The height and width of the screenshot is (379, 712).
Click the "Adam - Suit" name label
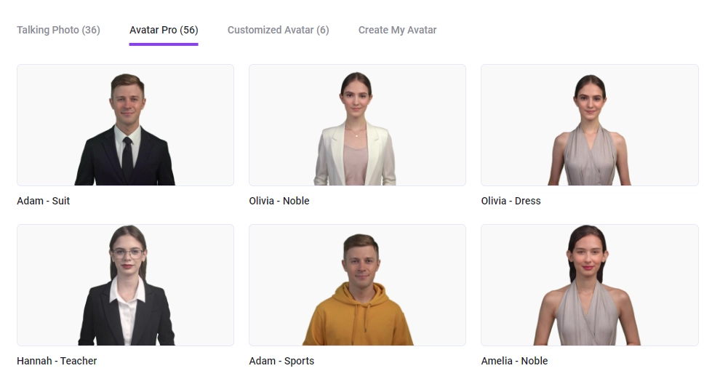tap(44, 201)
